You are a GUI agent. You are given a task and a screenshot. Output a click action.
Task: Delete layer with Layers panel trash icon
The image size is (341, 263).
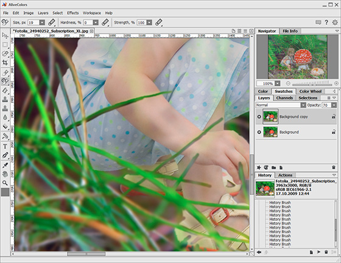click(334, 167)
